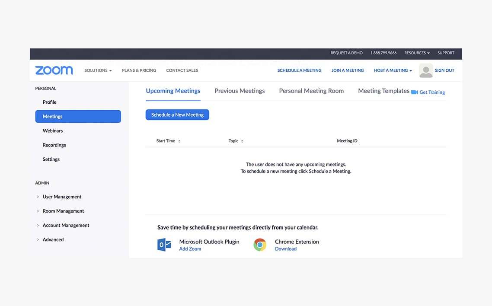492x306 pixels.
Task: Click the Microsoft Outlook Plugin label
Action: (x=209, y=242)
